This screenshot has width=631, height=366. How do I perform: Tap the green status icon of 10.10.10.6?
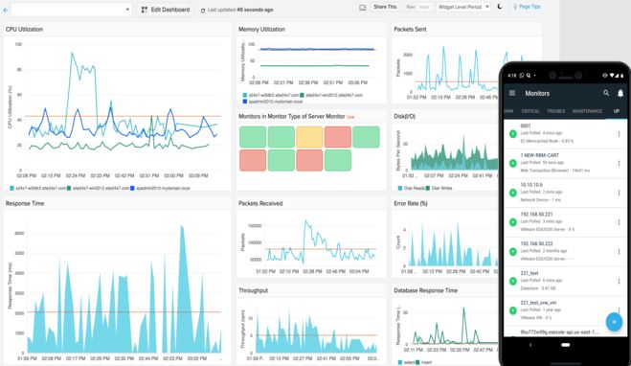512,193
